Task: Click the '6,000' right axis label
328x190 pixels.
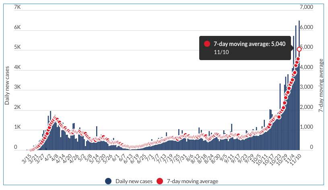Action: coord(306,27)
